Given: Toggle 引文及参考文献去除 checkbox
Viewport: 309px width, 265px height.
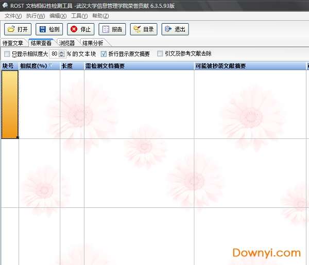Looking at the screenshot, I should click(x=160, y=54).
